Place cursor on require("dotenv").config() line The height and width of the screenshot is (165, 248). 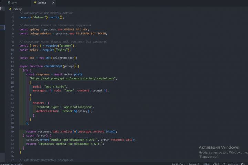coord(42,17)
